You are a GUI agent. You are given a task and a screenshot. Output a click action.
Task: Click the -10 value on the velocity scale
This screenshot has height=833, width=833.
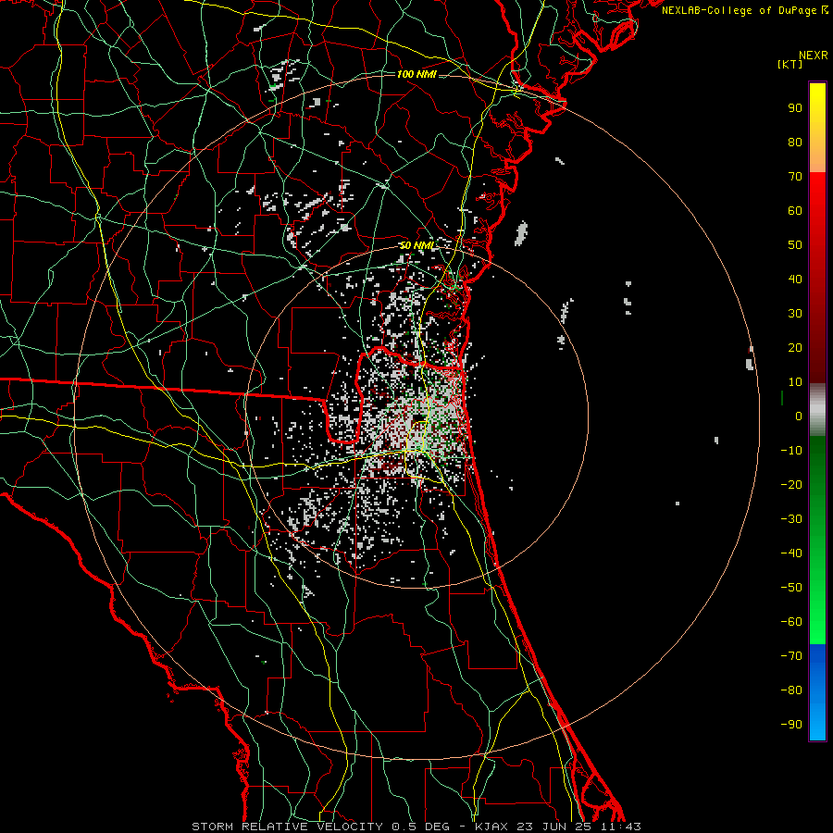(x=791, y=451)
